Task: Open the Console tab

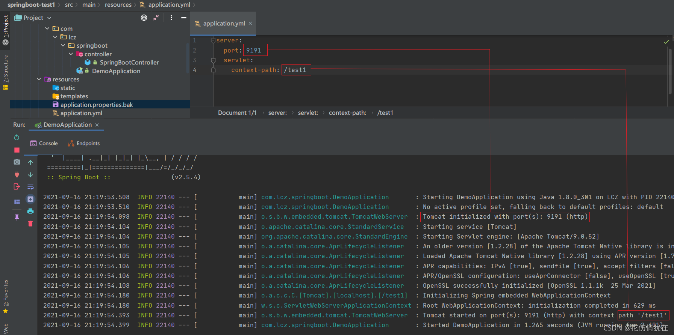Action: click(44, 143)
